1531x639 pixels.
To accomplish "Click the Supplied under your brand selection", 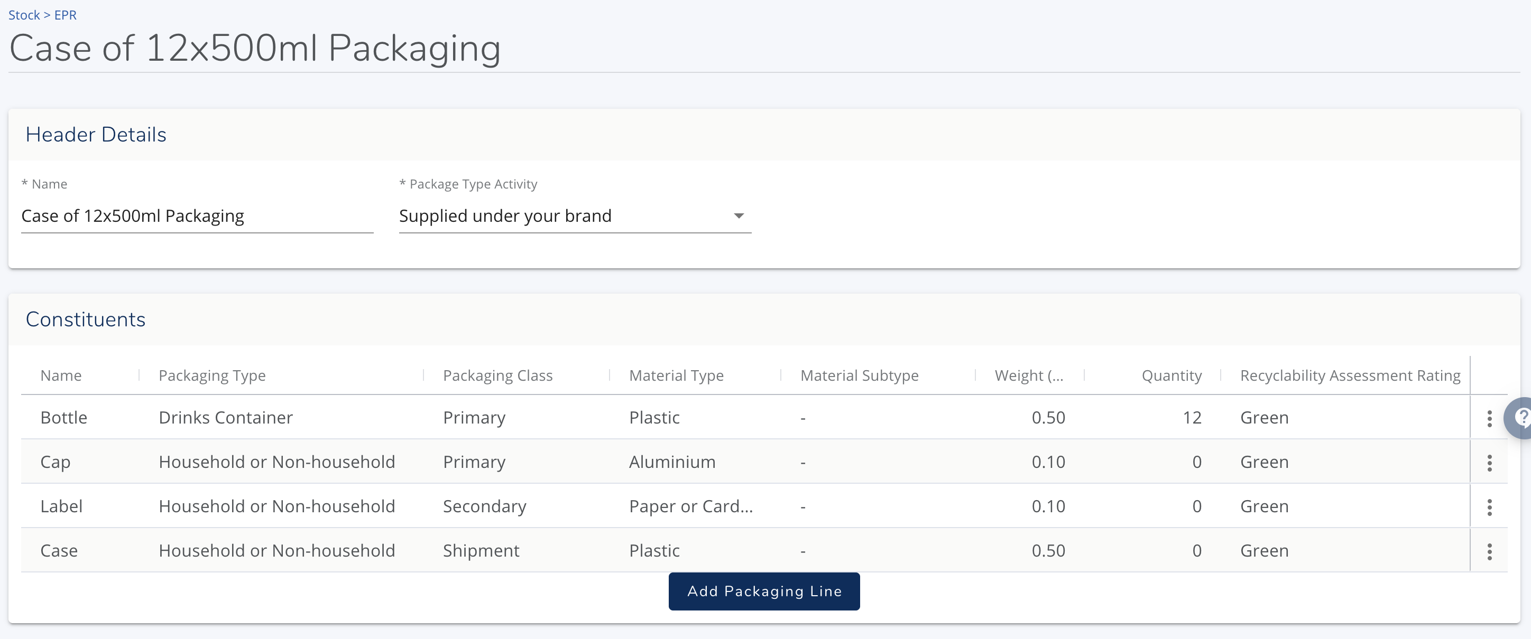I will click(x=505, y=215).
